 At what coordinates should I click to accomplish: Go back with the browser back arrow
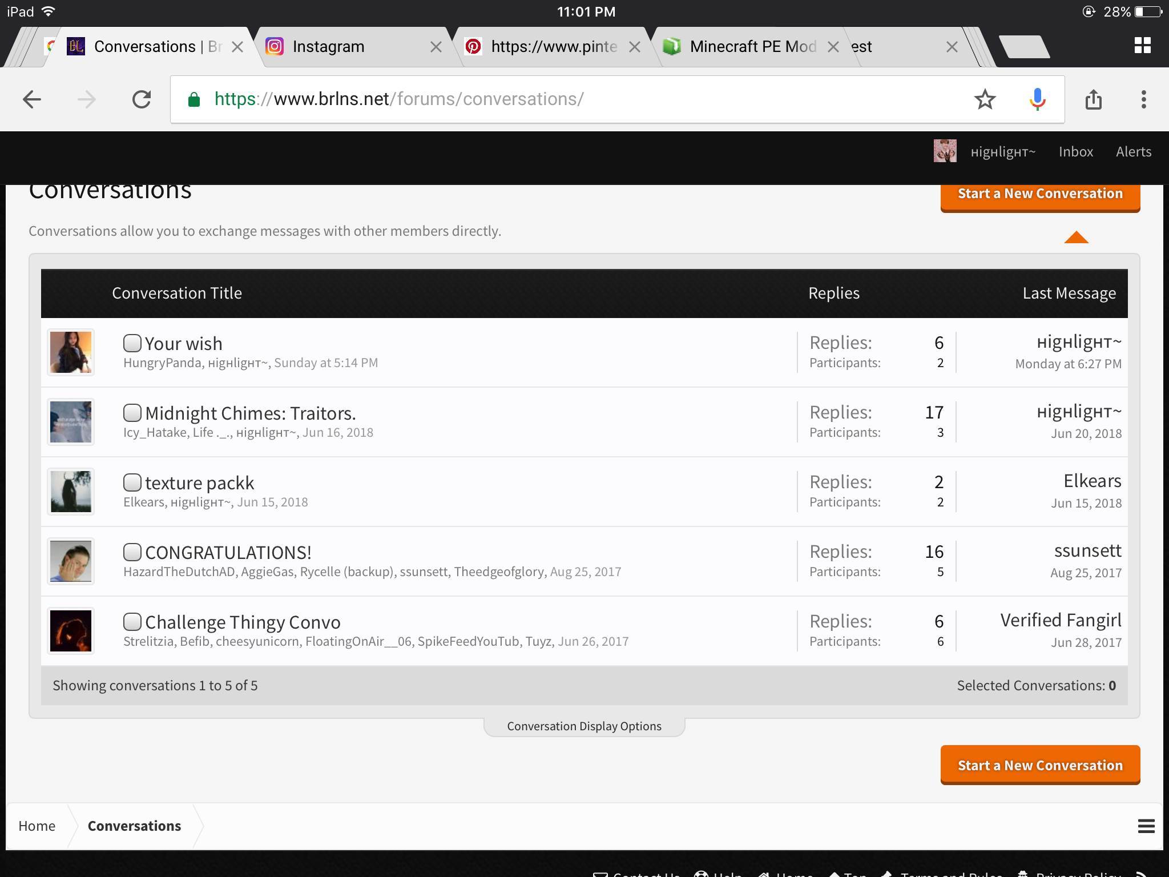pyautogui.click(x=32, y=99)
